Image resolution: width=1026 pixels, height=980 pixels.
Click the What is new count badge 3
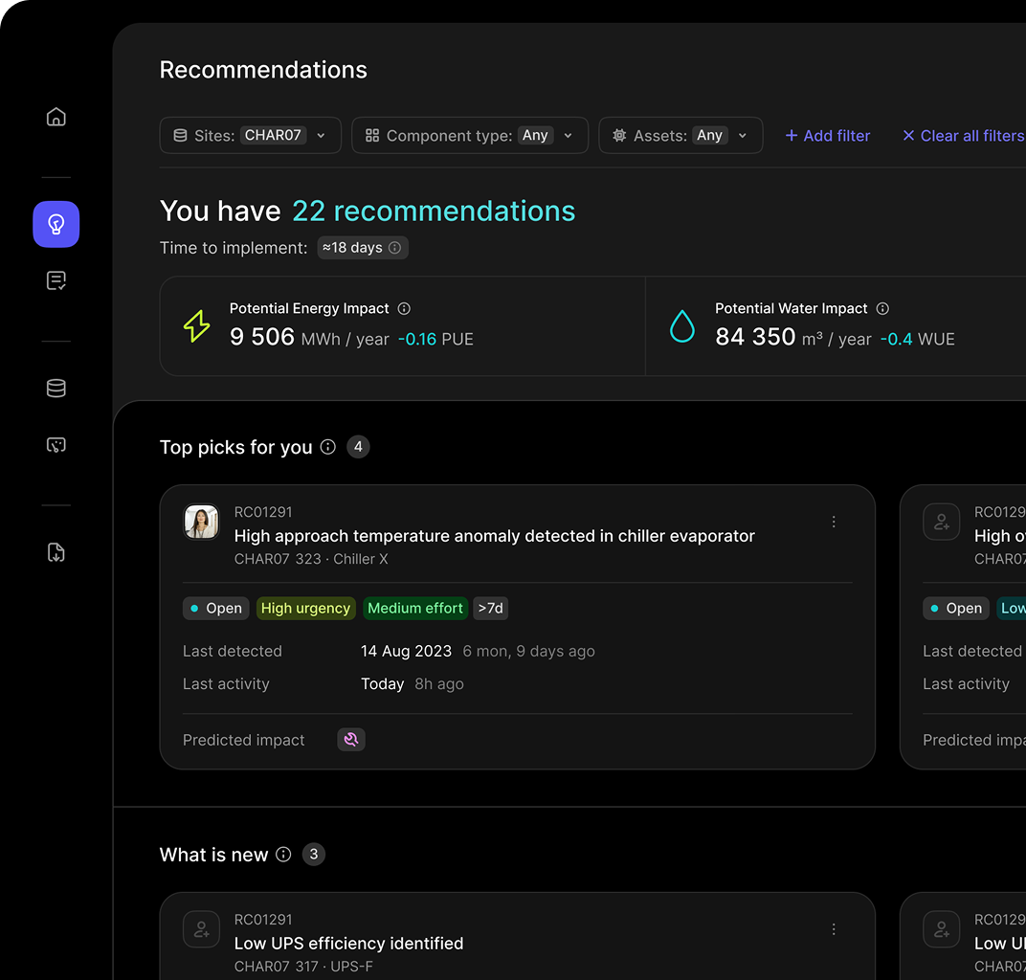(x=313, y=855)
